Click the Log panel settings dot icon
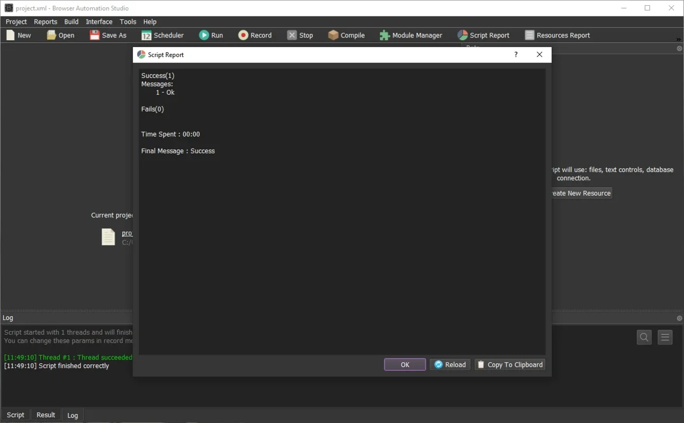Viewport: 684px width, 423px height. pyautogui.click(x=679, y=318)
